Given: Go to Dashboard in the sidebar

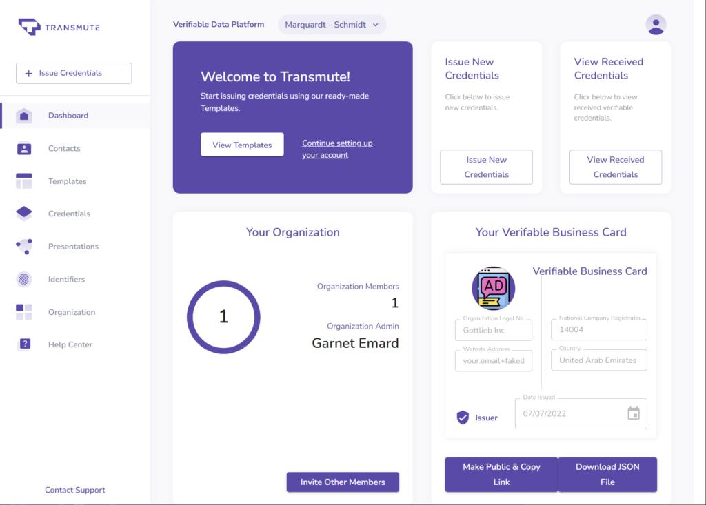Looking at the screenshot, I should click(x=75, y=116).
